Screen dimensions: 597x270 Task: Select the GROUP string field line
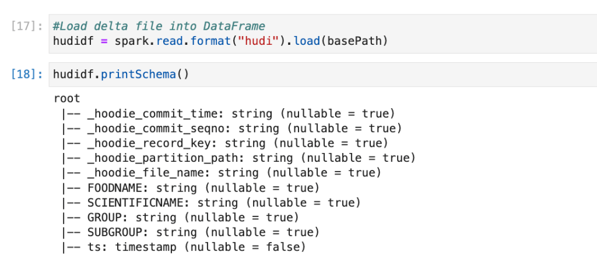[x=180, y=218]
